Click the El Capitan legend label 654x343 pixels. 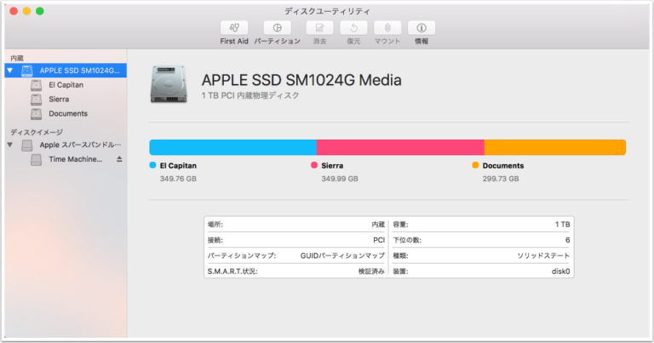point(178,165)
